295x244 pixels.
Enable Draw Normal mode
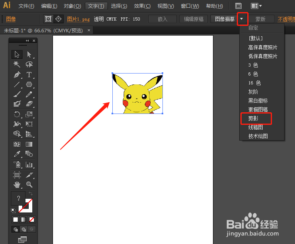[x=16, y=229]
